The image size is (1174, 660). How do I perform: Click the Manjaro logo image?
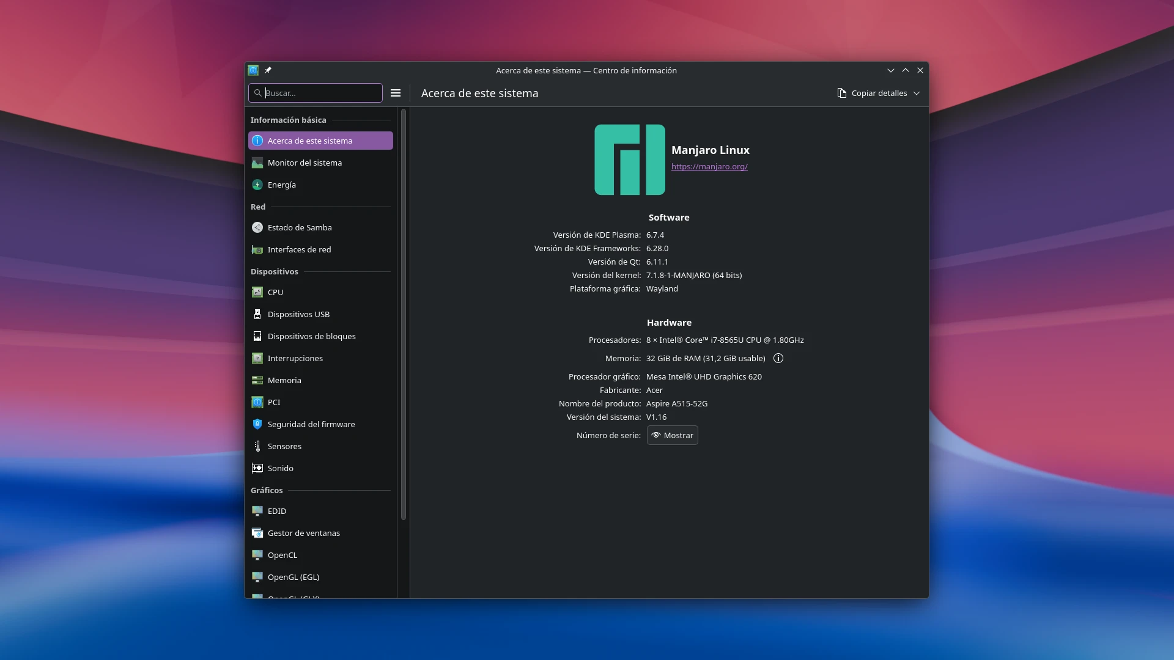click(630, 159)
